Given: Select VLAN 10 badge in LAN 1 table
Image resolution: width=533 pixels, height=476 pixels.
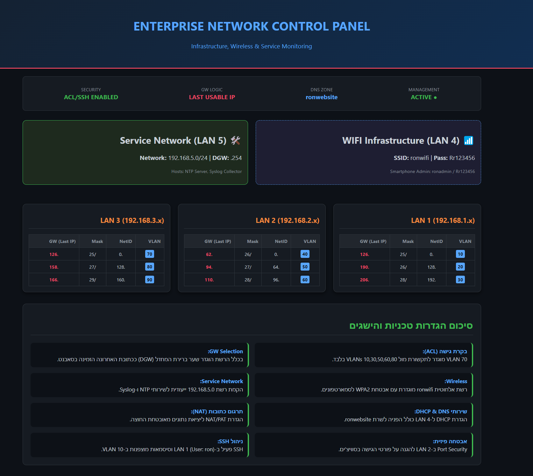Looking at the screenshot, I should pyautogui.click(x=460, y=254).
